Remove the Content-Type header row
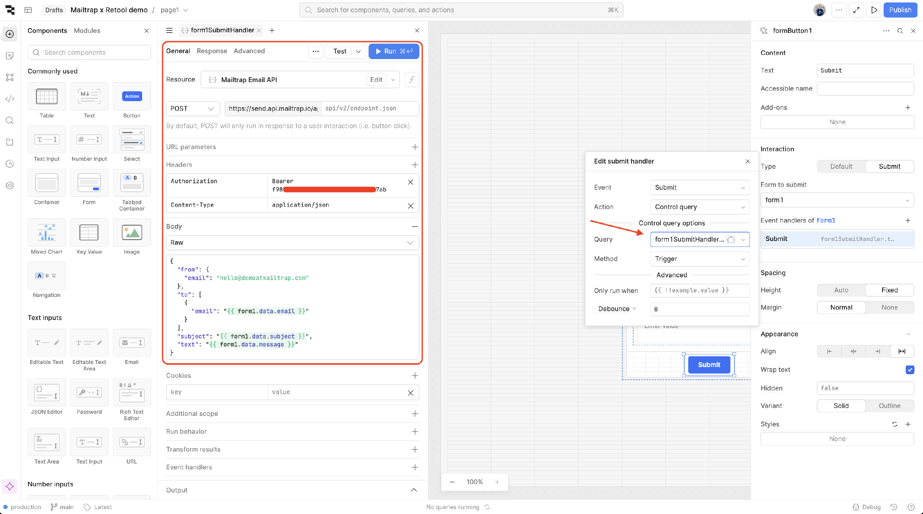923x514 pixels. pos(411,206)
